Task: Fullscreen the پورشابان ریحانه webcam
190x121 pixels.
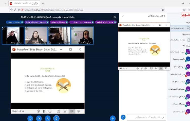Action: (3, 28)
